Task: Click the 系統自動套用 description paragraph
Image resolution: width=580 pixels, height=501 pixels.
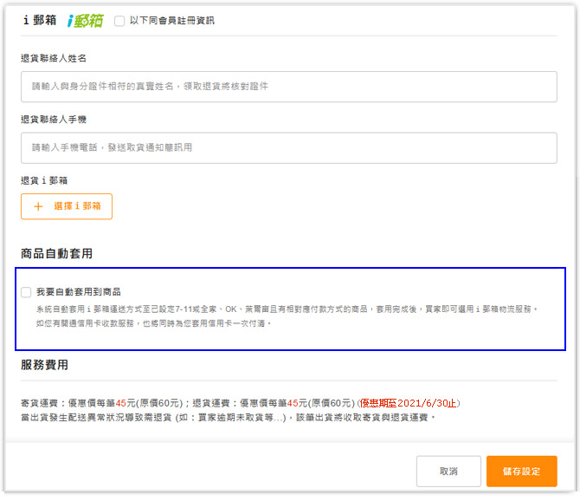Action: [x=286, y=316]
